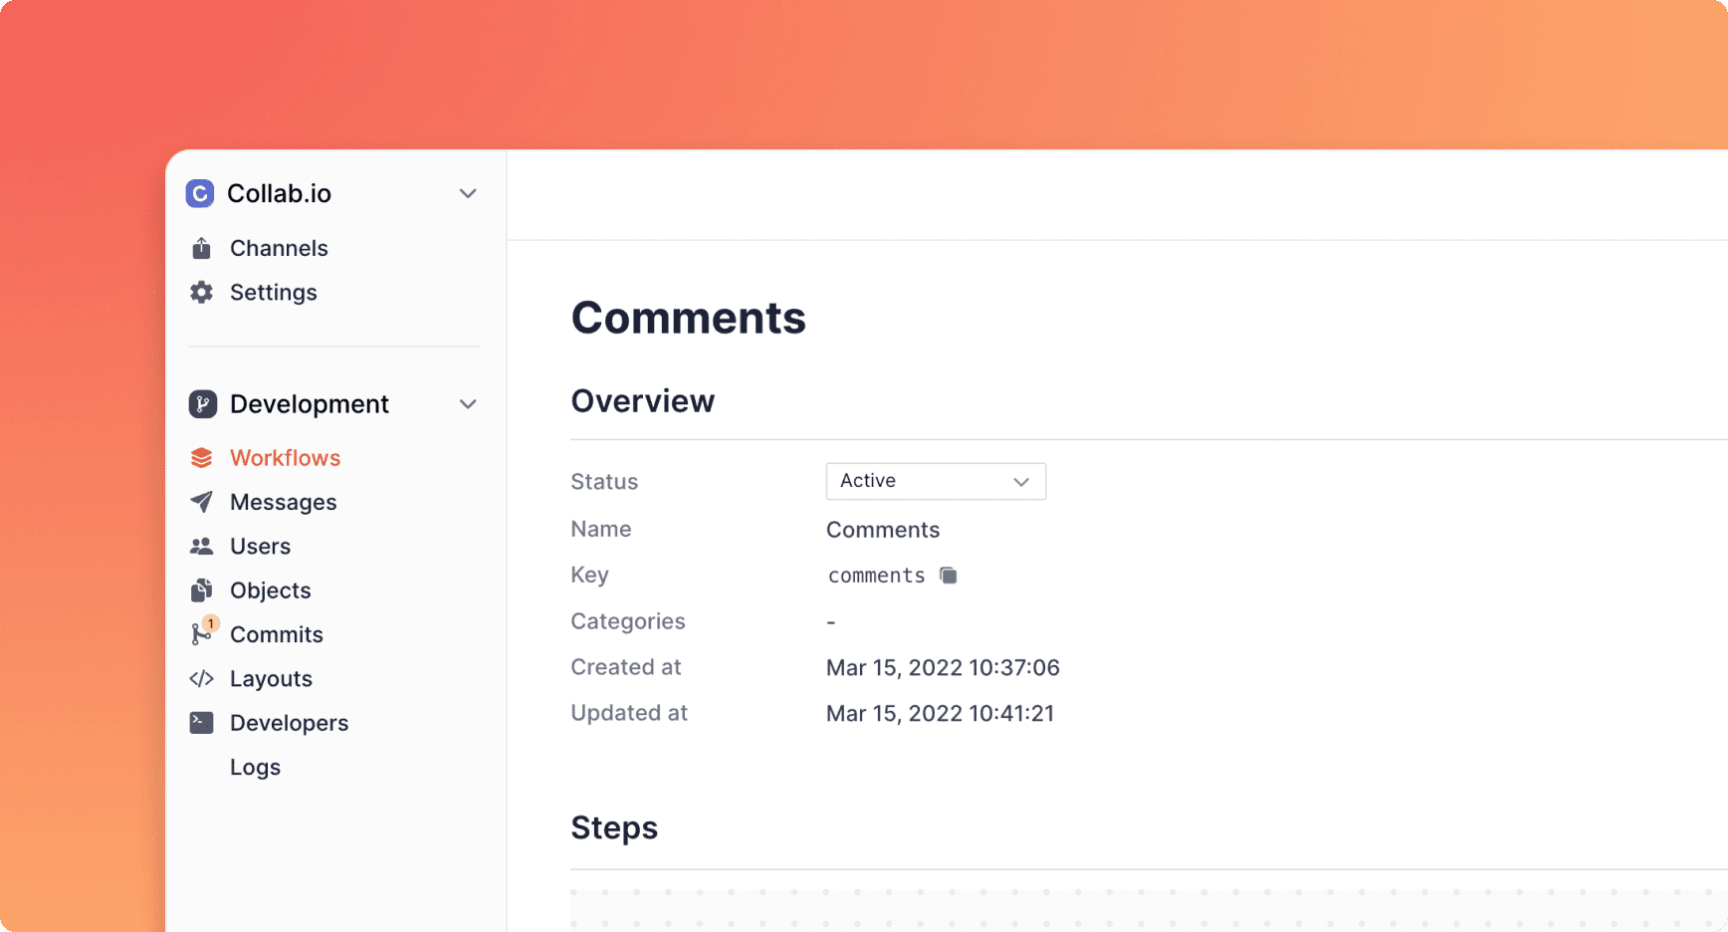This screenshot has width=1728, height=932.
Task: Click the Users people icon
Action: click(201, 547)
